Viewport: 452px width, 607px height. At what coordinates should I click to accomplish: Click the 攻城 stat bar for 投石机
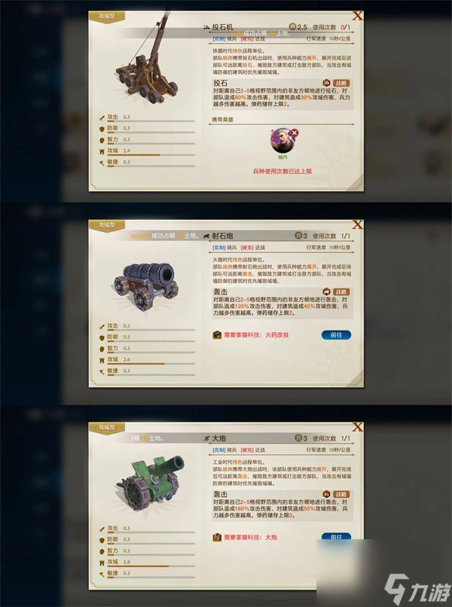coord(151,155)
